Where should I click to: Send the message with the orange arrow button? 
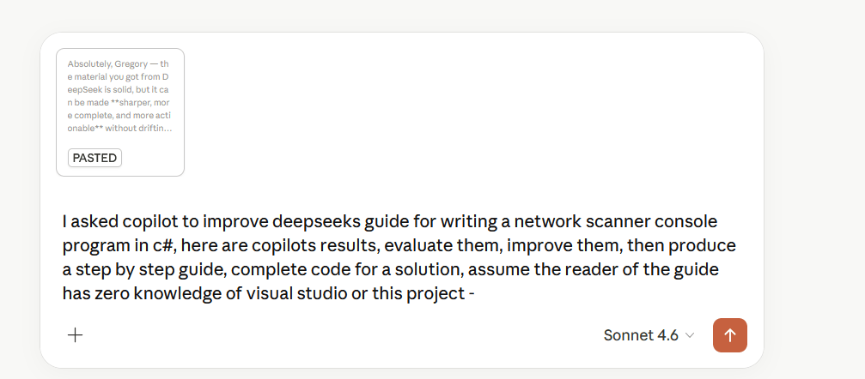(729, 335)
